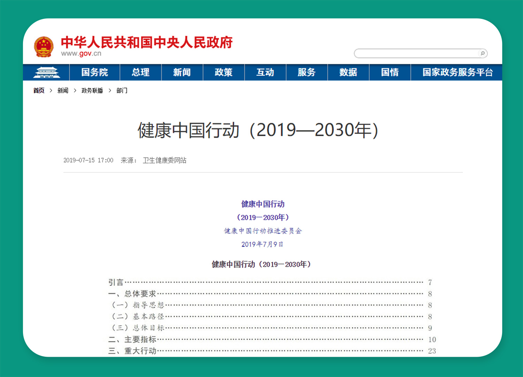Image resolution: width=523 pixels, height=377 pixels.
Task: Click the www.gov.cn site address
Action: point(81,53)
